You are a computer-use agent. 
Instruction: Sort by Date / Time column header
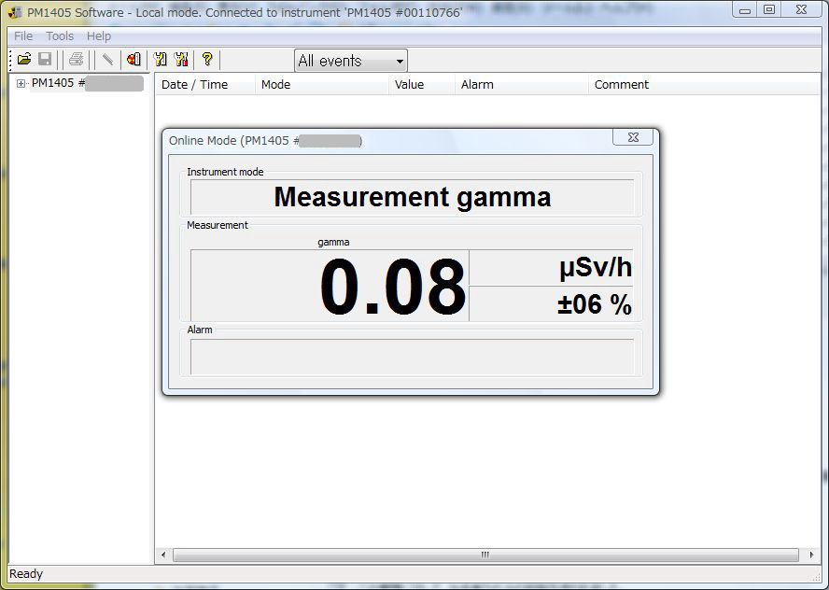[205, 85]
